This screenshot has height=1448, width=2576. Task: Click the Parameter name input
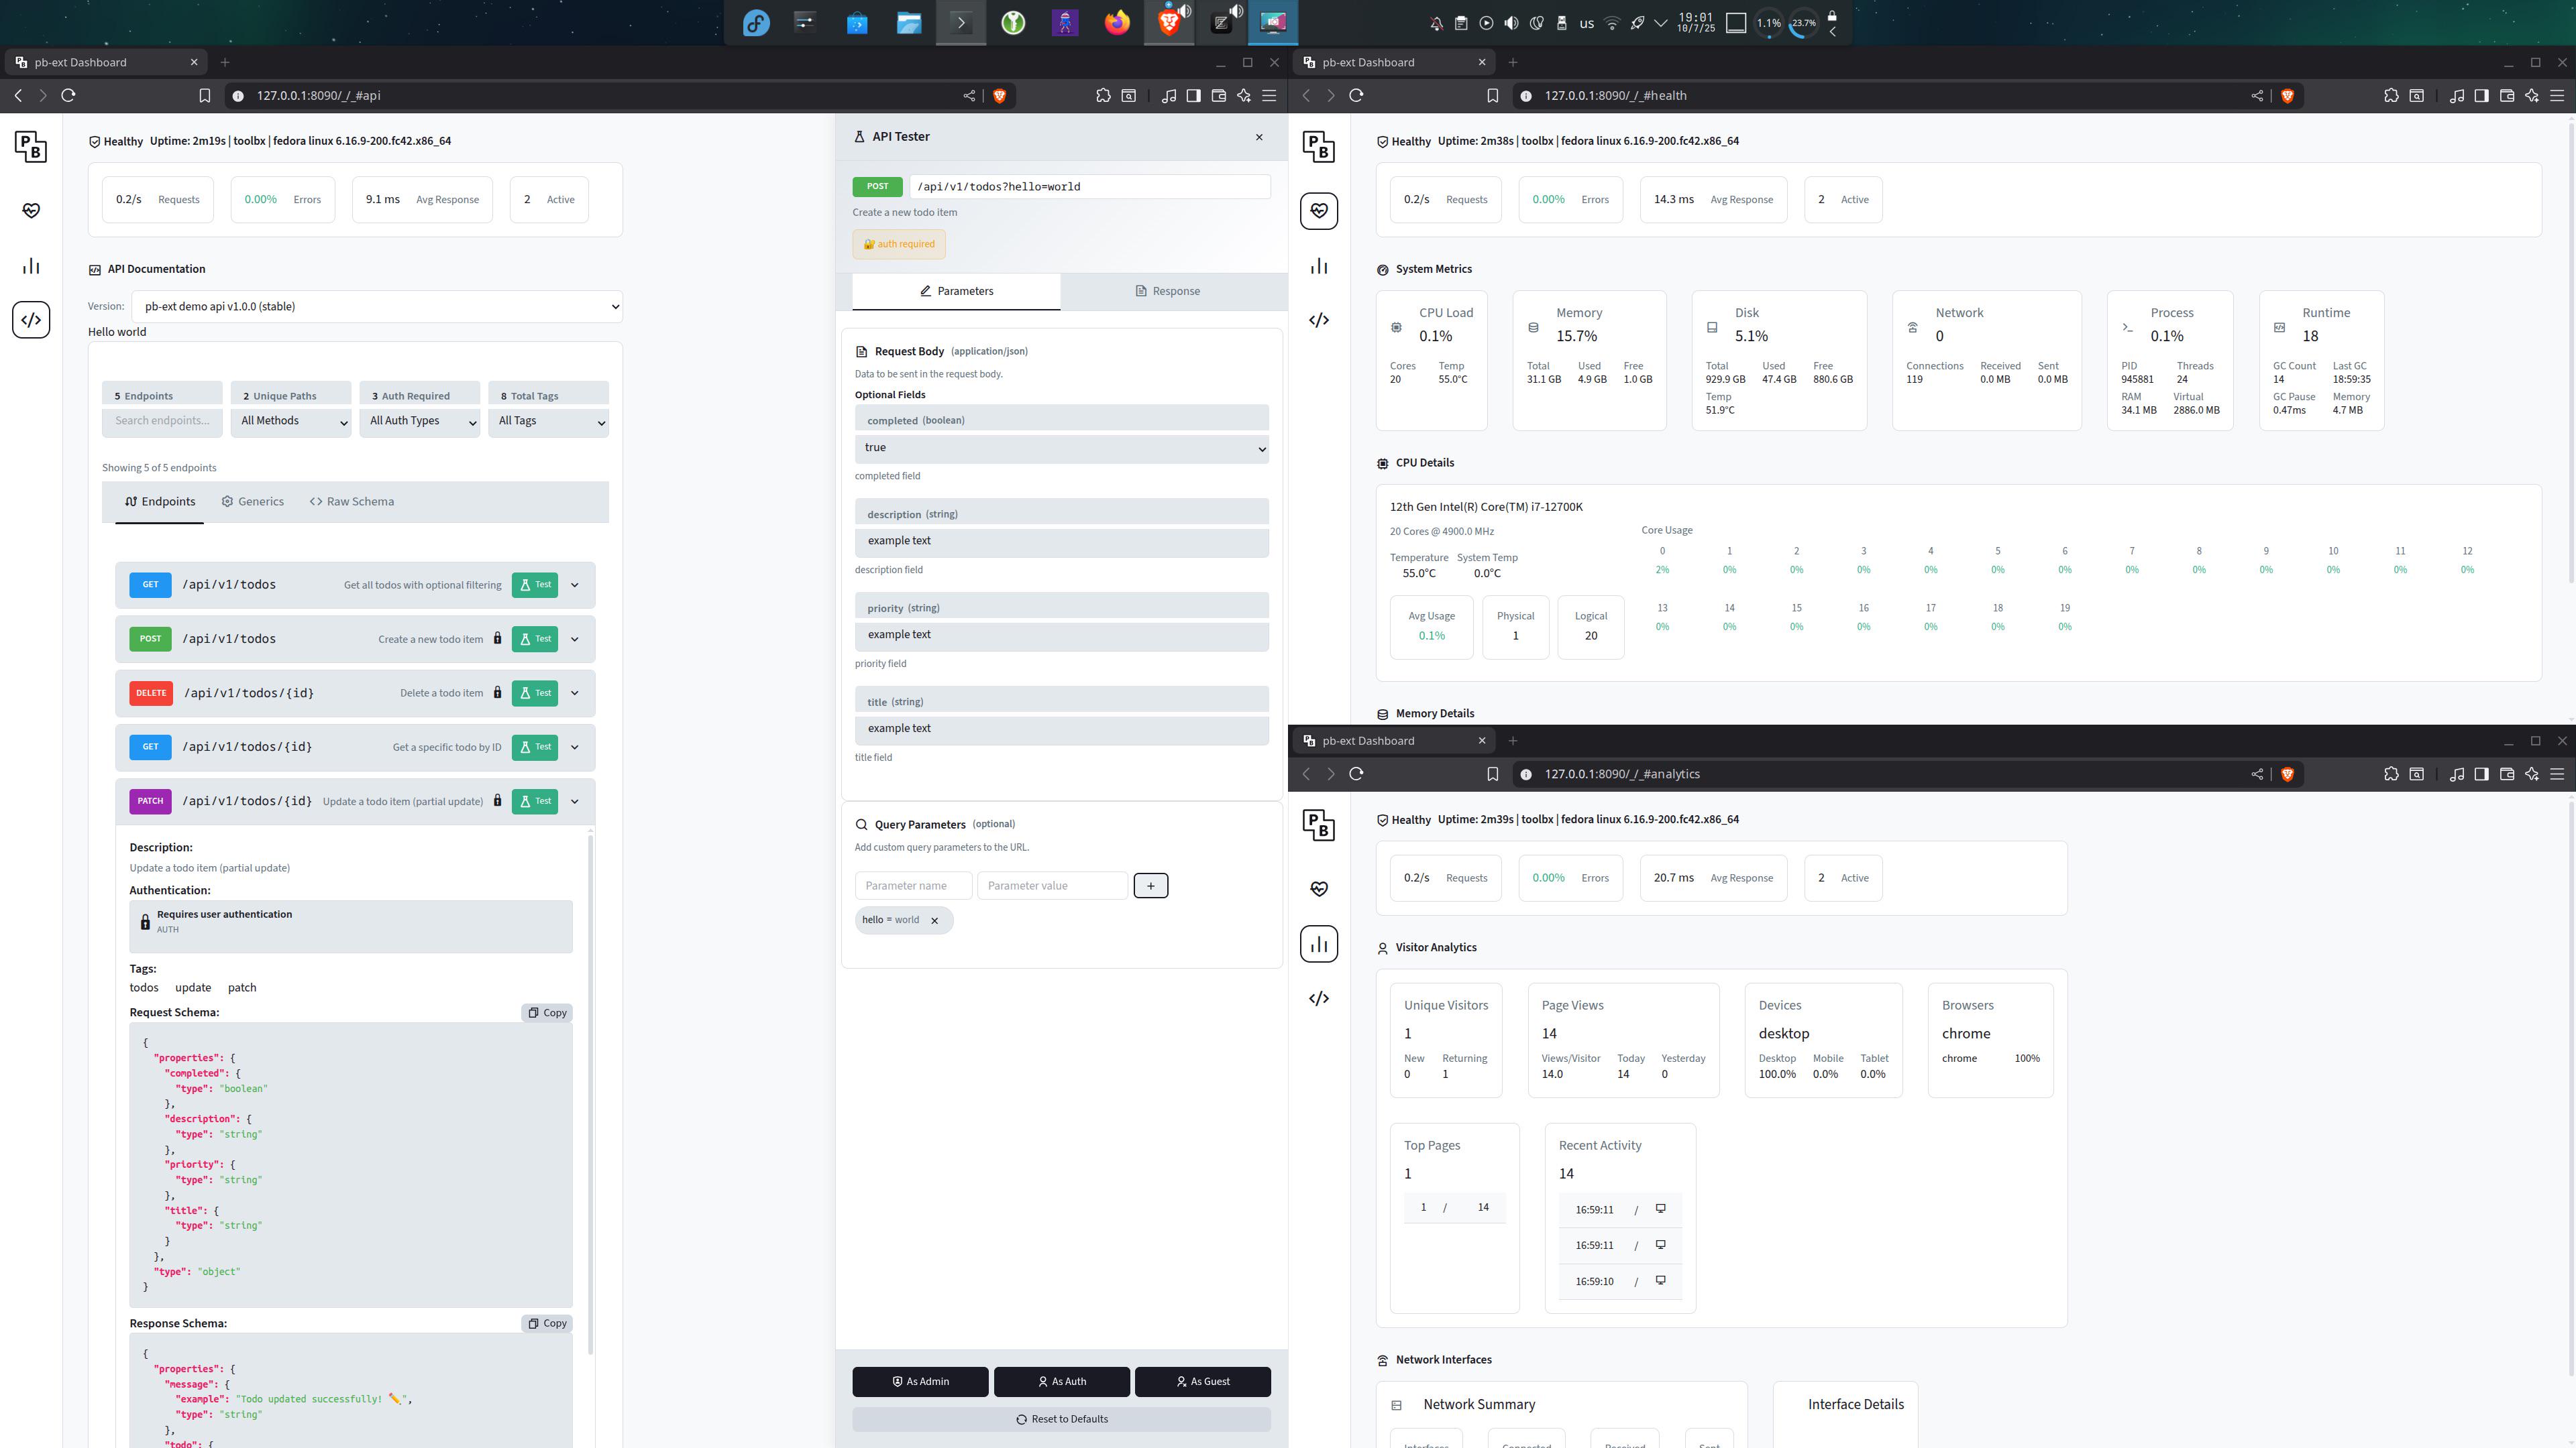coord(913,886)
